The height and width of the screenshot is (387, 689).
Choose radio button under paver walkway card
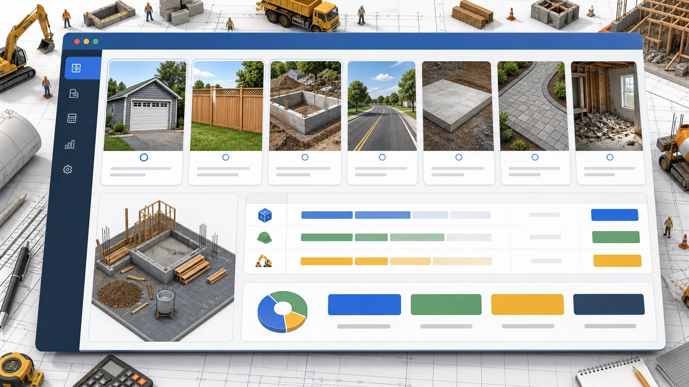(535, 157)
